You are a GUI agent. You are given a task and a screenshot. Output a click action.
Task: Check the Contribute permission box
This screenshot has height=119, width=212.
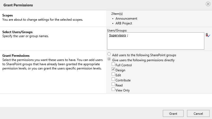pyautogui.click(x=113, y=79)
